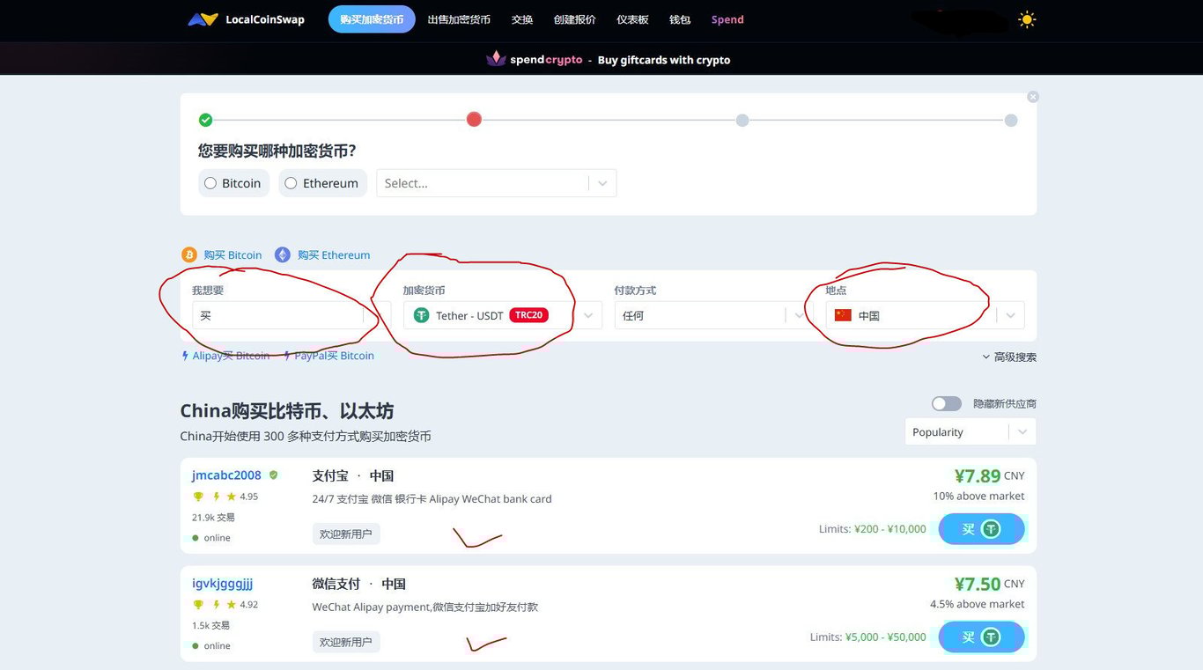The height and width of the screenshot is (670, 1203).
Task: Open the 我想要 buy/sell dropdown
Action: pos(292,315)
